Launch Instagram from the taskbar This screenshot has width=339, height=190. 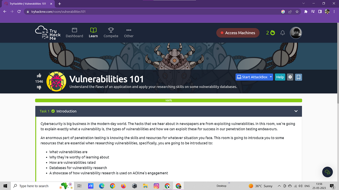[x=156, y=186]
